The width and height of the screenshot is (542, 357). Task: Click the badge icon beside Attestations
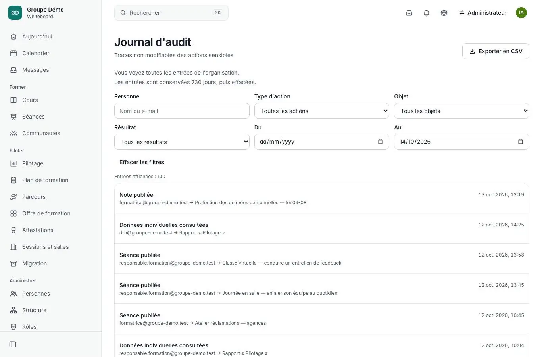pyautogui.click(x=13, y=230)
